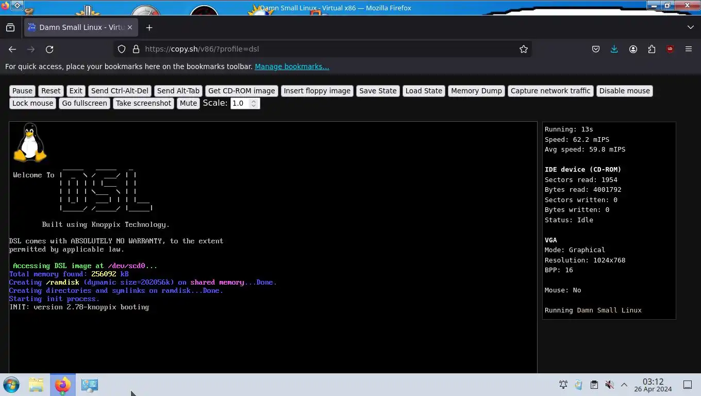Select the Damn Small Linux browser tab
The height and width of the screenshot is (396, 701).
pyautogui.click(x=80, y=27)
